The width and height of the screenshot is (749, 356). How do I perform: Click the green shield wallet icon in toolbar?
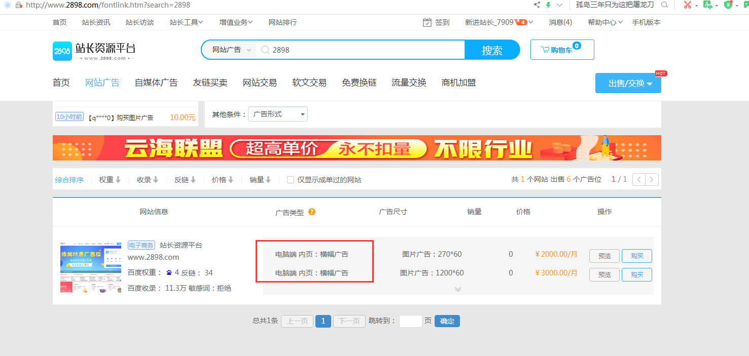[729, 5]
